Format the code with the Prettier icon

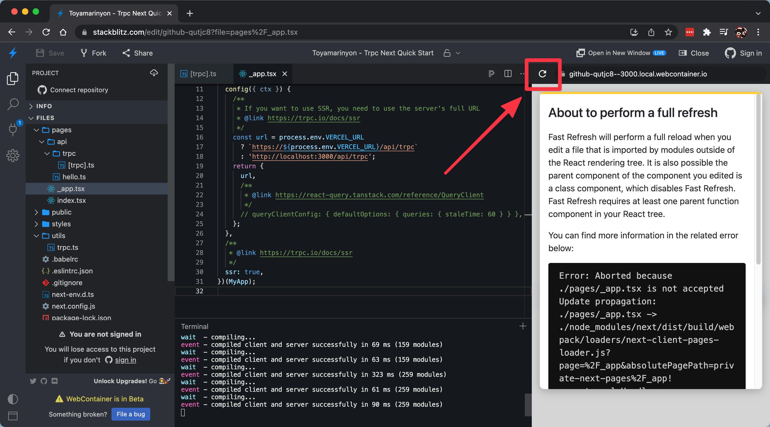coord(491,73)
